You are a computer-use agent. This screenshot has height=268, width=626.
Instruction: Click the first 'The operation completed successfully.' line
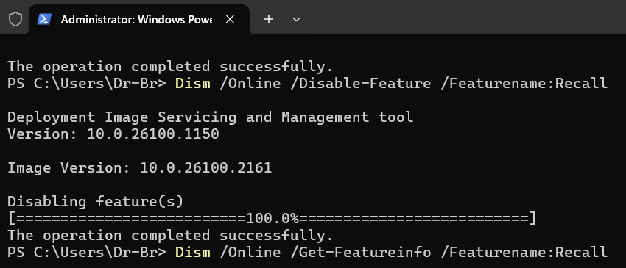click(x=170, y=67)
